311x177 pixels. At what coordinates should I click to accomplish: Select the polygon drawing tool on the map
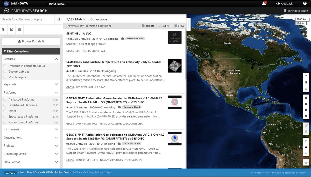(x=306, y=98)
